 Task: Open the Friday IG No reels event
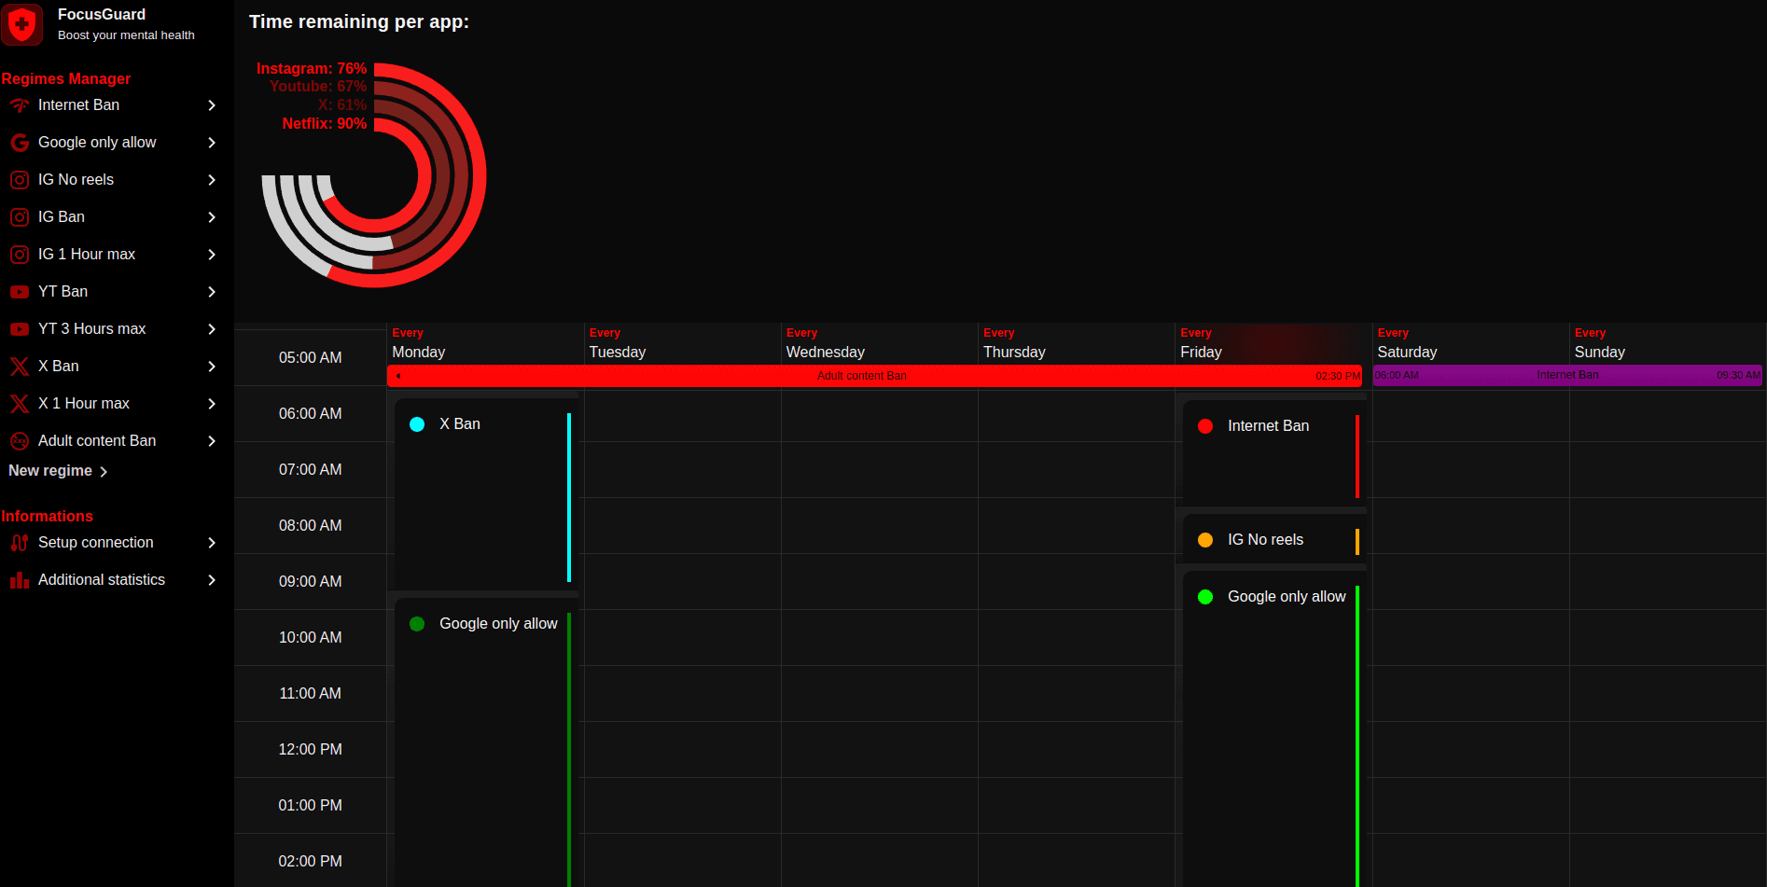(x=1265, y=540)
